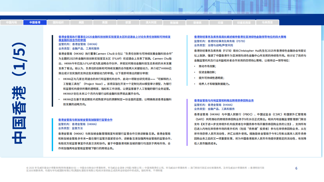Go to the 菲律宾 tab
324x182 pixels.
pos(197,23)
